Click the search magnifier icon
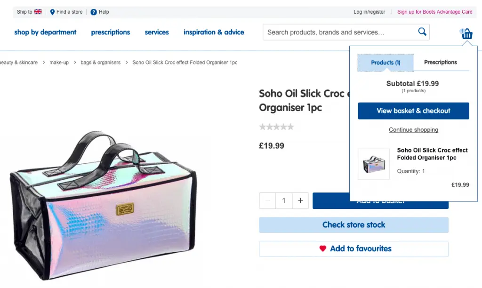This screenshot has width=482, height=288. click(x=422, y=32)
